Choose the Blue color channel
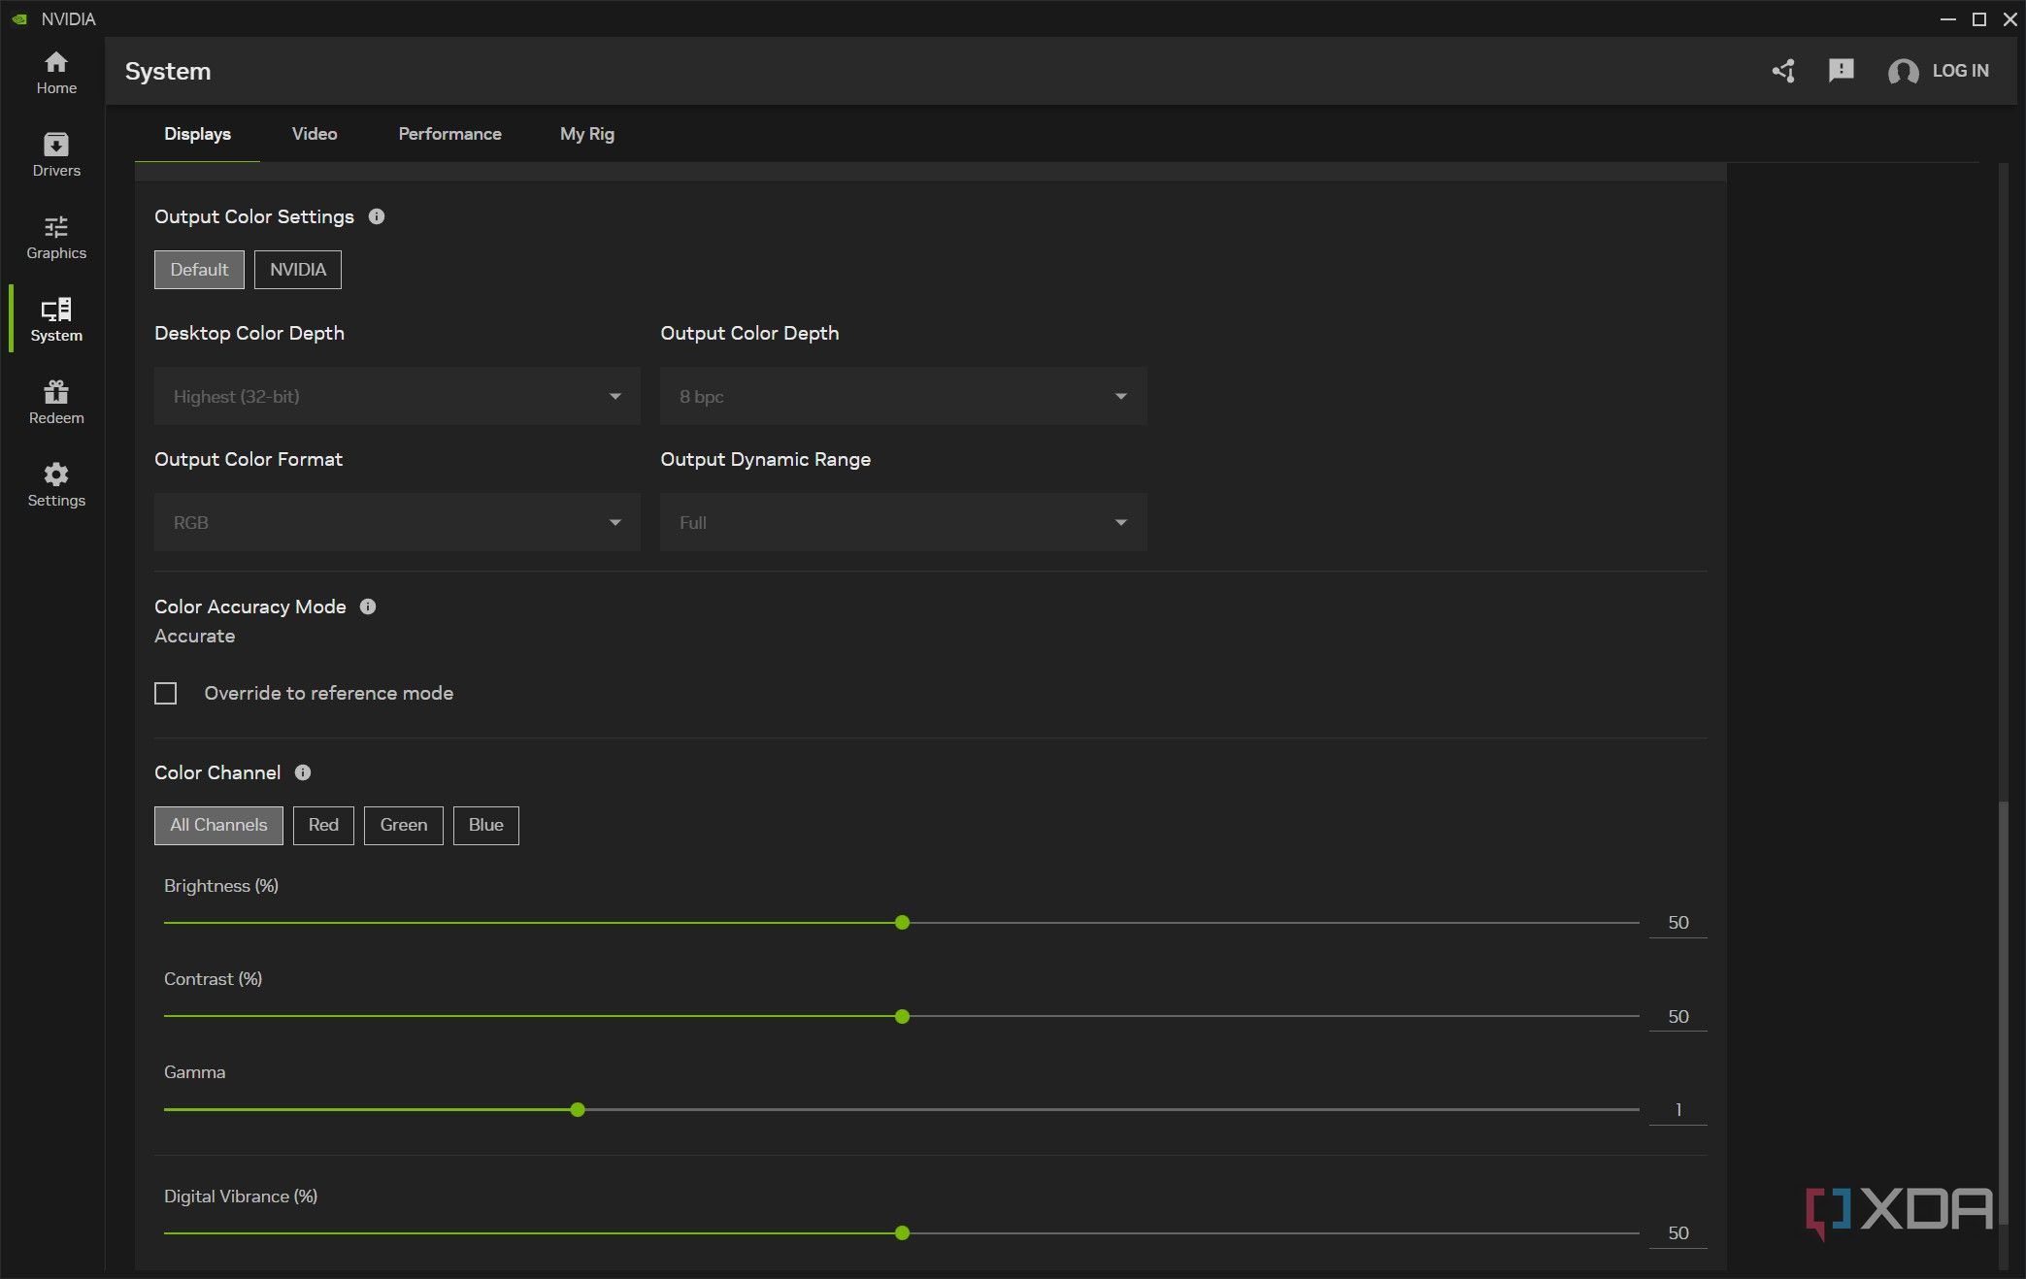The height and width of the screenshot is (1279, 2026). 486,825
